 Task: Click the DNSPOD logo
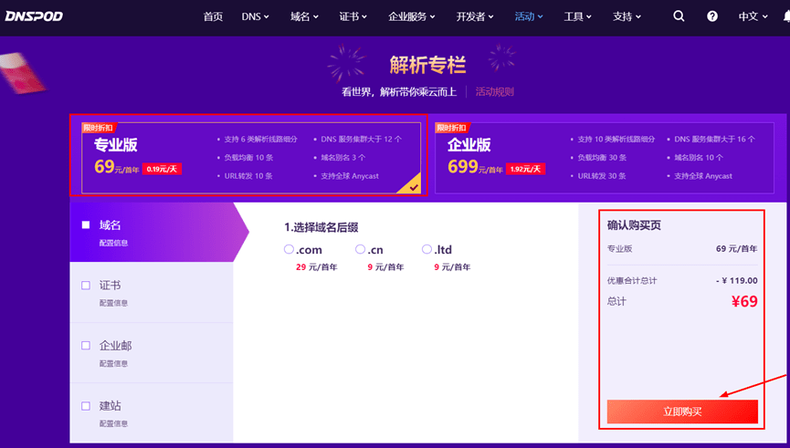click(34, 16)
